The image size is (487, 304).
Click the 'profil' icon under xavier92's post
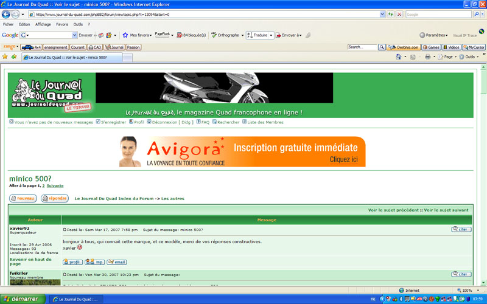72,262
